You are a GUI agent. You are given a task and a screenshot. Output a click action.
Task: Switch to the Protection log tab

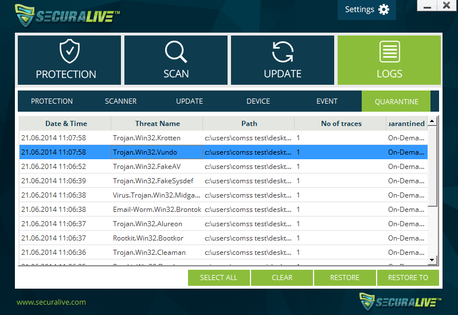coord(52,101)
